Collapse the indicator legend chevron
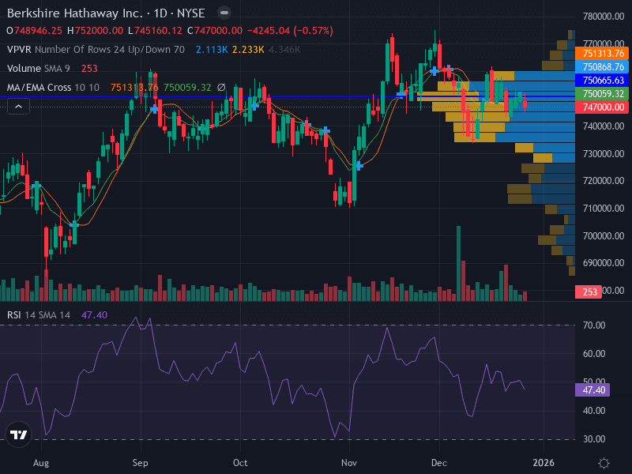Image resolution: width=632 pixels, height=474 pixels. pos(18,107)
